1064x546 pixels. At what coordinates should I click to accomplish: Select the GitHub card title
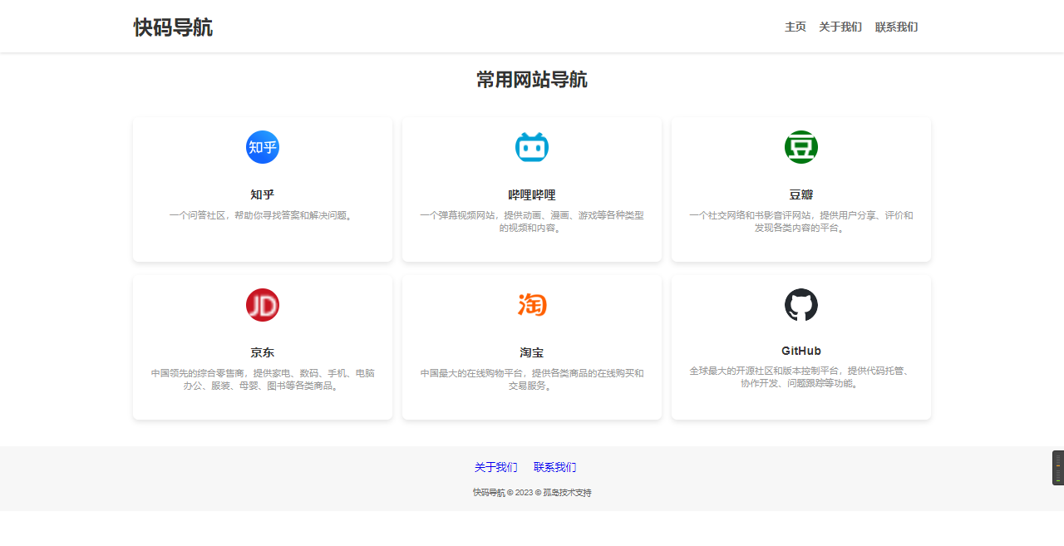(x=801, y=351)
